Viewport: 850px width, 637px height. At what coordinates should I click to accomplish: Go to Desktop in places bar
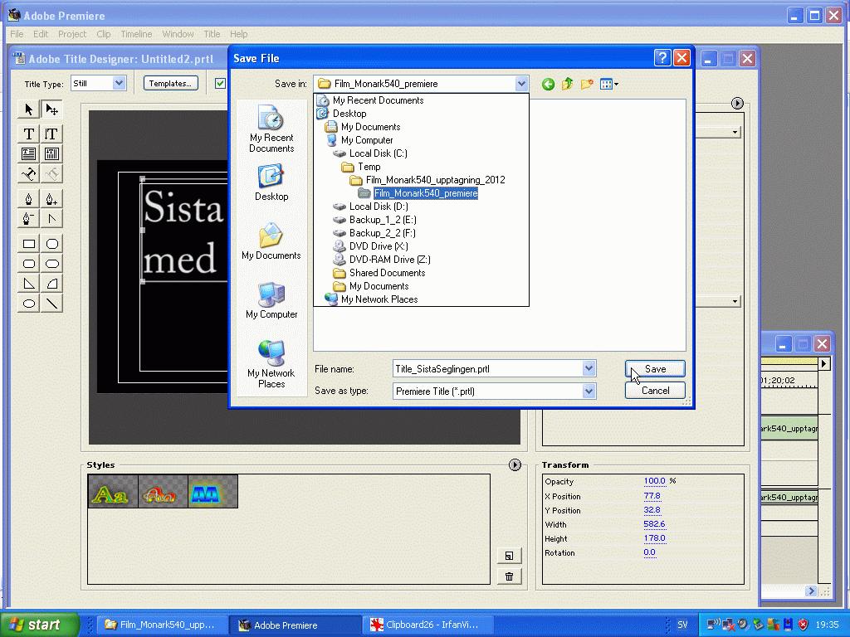(x=271, y=183)
